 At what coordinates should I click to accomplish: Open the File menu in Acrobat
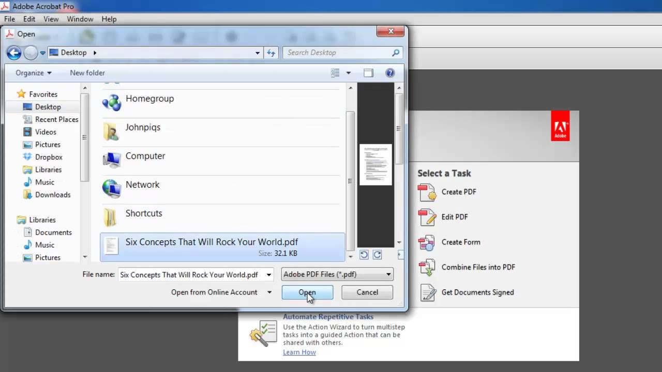[9, 19]
